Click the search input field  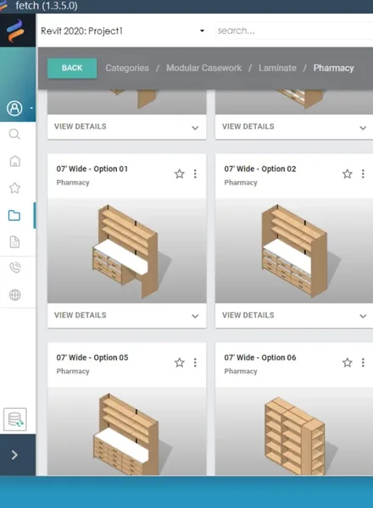click(x=294, y=30)
